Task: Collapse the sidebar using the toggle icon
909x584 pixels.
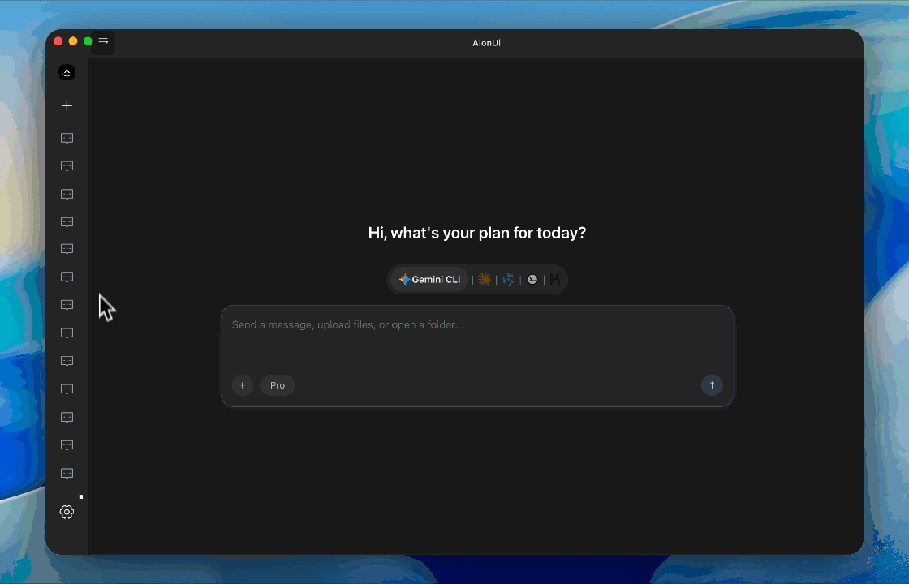Action: click(x=103, y=41)
